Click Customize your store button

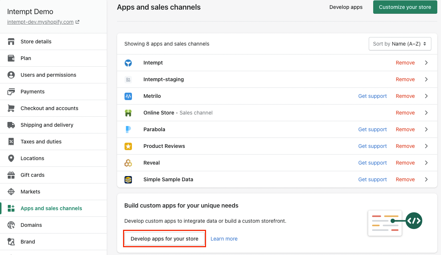[405, 7]
